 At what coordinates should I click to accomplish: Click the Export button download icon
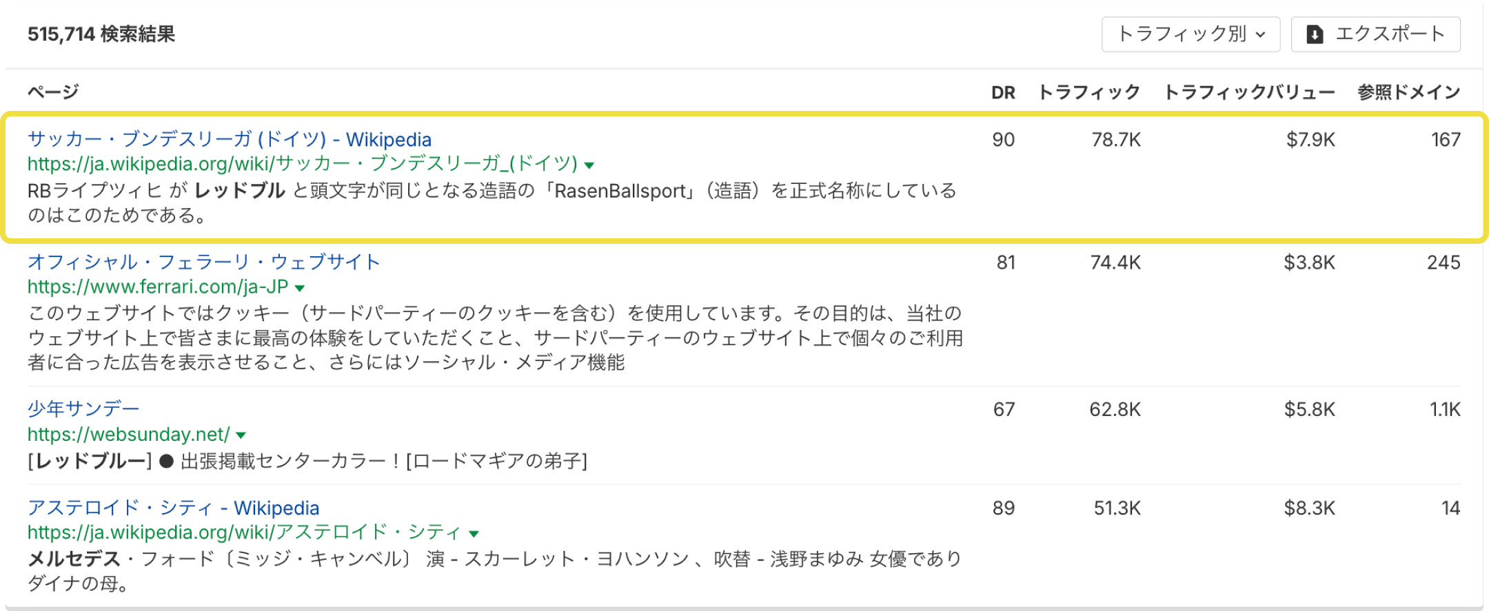pos(1315,34)
